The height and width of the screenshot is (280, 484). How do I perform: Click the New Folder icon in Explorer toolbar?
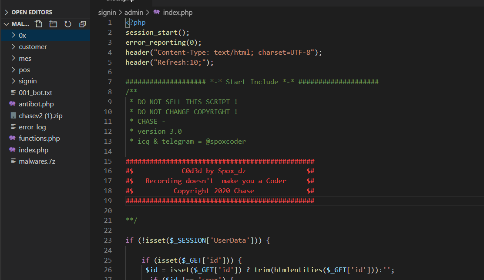tap(53, 24)
